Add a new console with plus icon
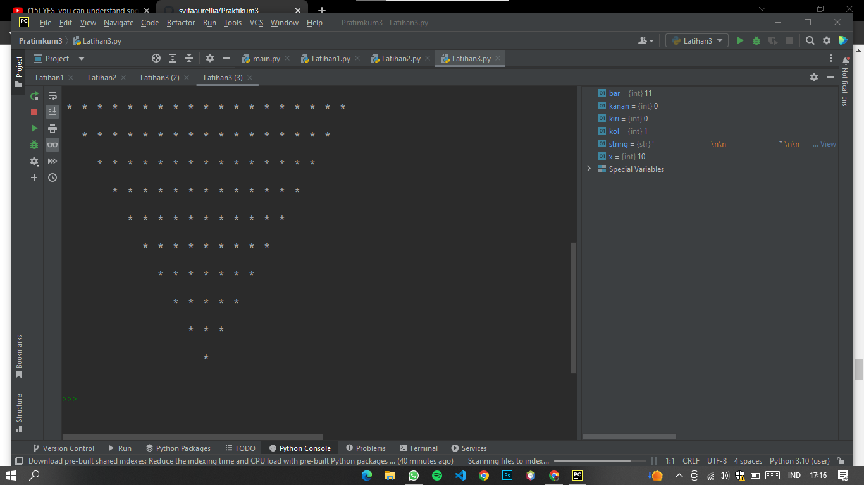 [34, 177]
